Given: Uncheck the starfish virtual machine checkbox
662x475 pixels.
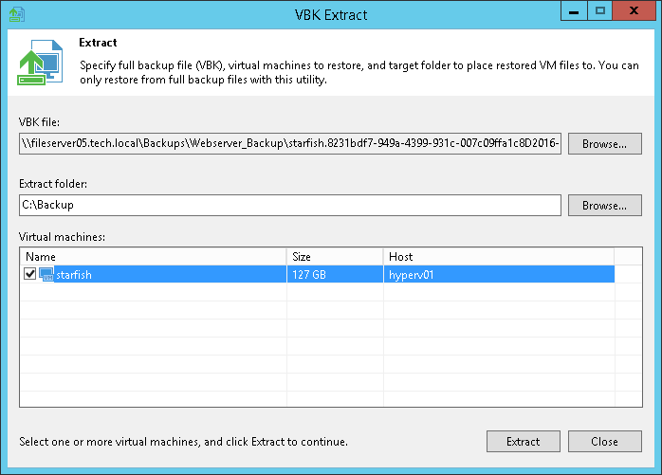Looking at the screenshot, I should (29, 274).
